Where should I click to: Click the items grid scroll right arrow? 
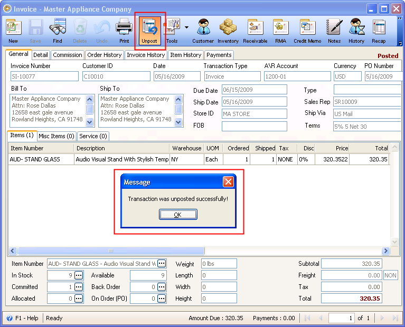pos(385,251)
